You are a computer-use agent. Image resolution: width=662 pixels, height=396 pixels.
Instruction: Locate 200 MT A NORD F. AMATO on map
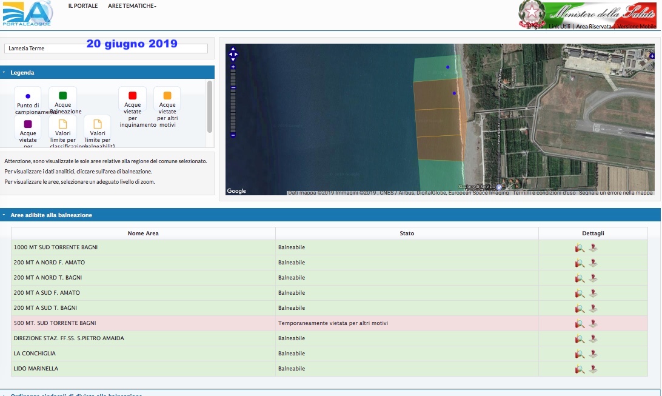(593, 263)
